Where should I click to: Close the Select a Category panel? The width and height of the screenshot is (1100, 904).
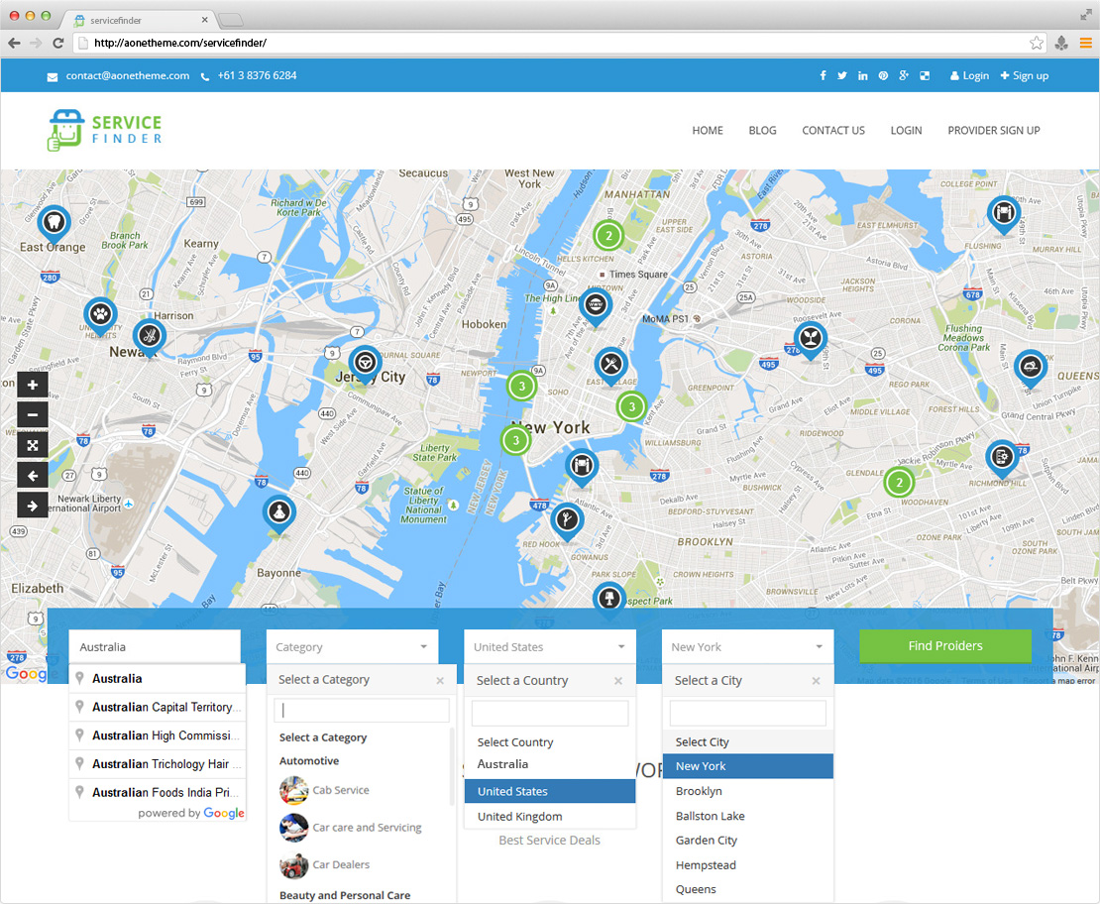tap(440, 680)
